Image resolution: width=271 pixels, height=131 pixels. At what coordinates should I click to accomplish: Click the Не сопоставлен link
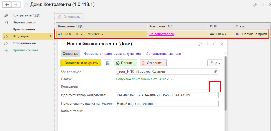tap(162, 34)
